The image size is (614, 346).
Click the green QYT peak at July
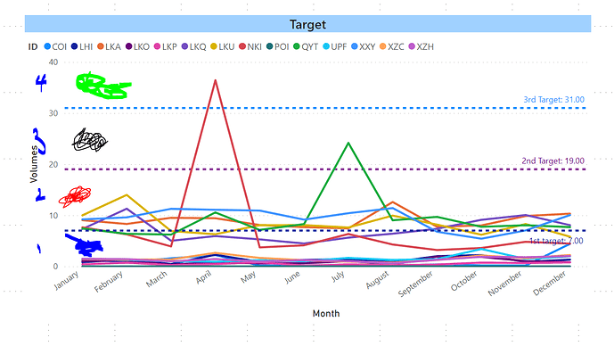click(x=348, y=143)
